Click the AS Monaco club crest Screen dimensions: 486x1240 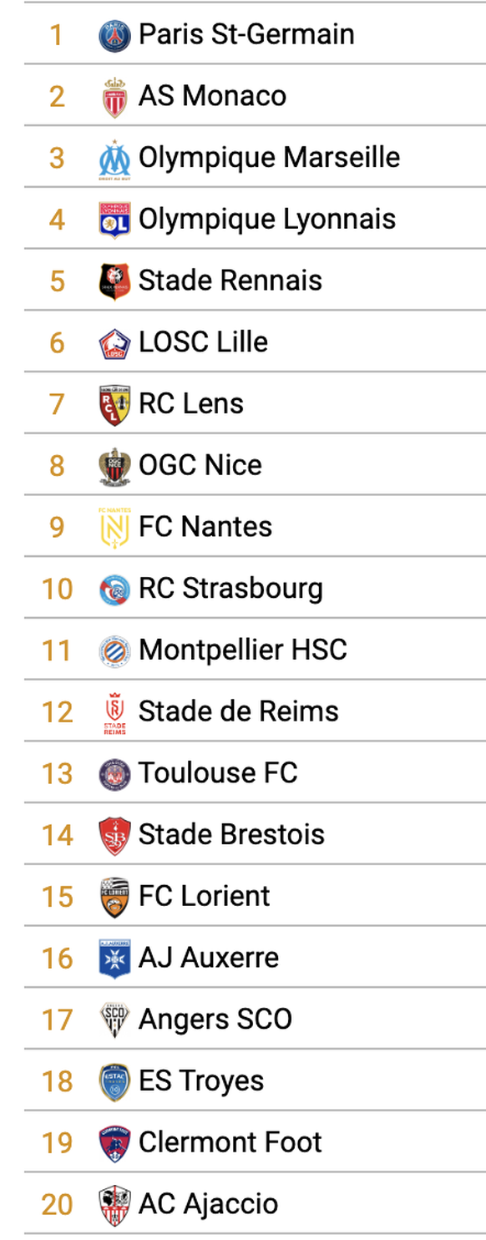114,97
